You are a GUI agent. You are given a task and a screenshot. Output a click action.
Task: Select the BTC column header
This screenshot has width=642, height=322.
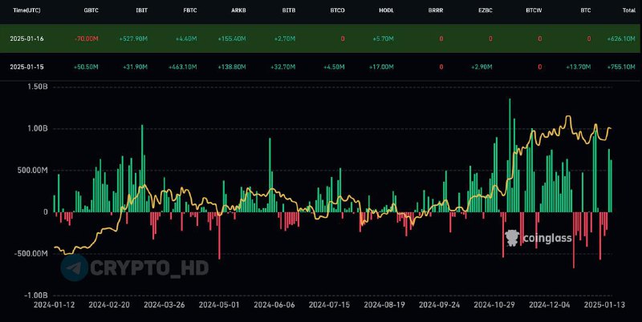click(x=586, y=10)
